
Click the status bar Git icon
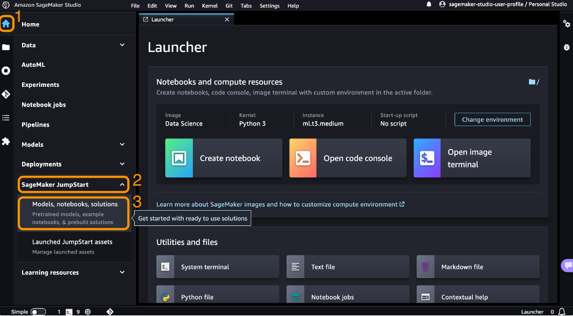pyautogui.click(x=110, y=312)
